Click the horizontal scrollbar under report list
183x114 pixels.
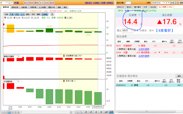coord(147,111)
